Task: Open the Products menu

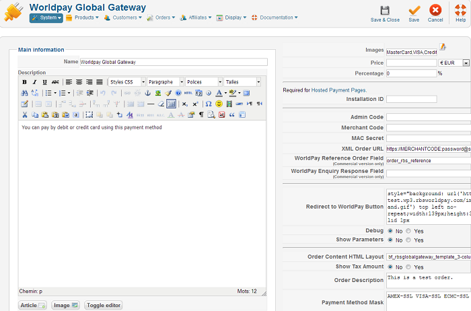Action: (83, 18)
